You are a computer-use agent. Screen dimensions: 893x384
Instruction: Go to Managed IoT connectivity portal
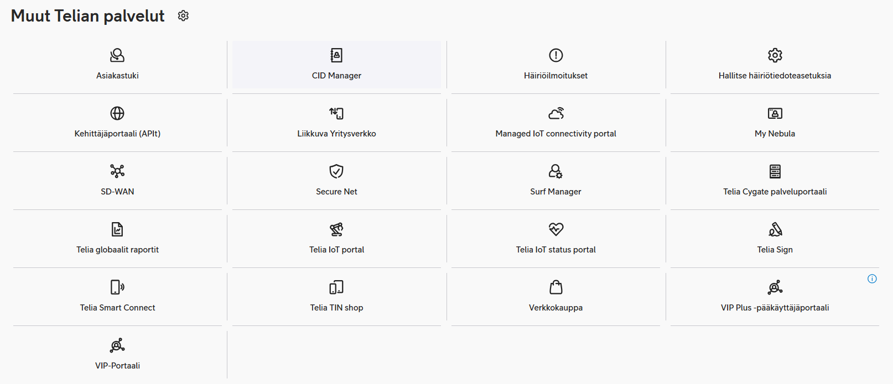[x=555, y=134]
